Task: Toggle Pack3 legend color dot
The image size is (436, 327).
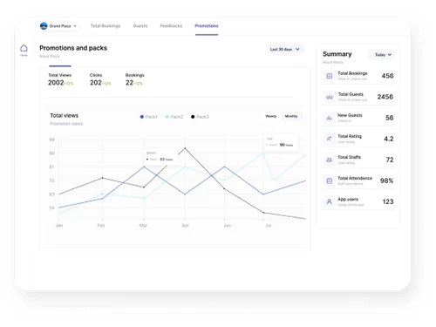Action: (193, 117)
